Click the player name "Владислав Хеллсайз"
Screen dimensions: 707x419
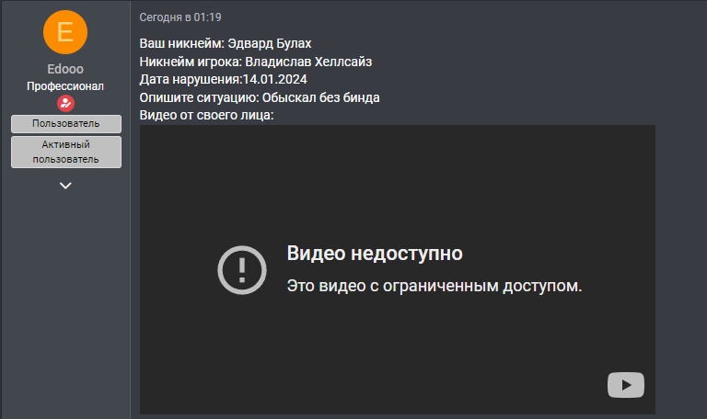(x=309, y=62)
